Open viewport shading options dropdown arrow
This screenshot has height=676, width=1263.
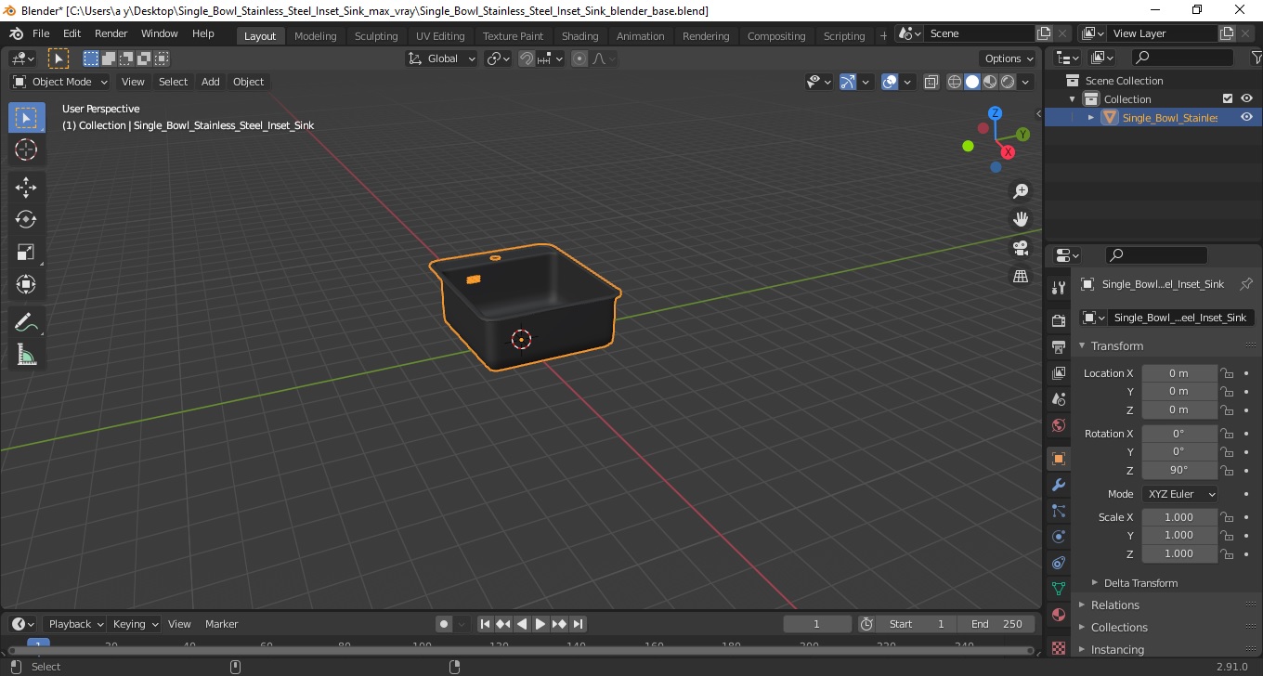click(1025, 82)
